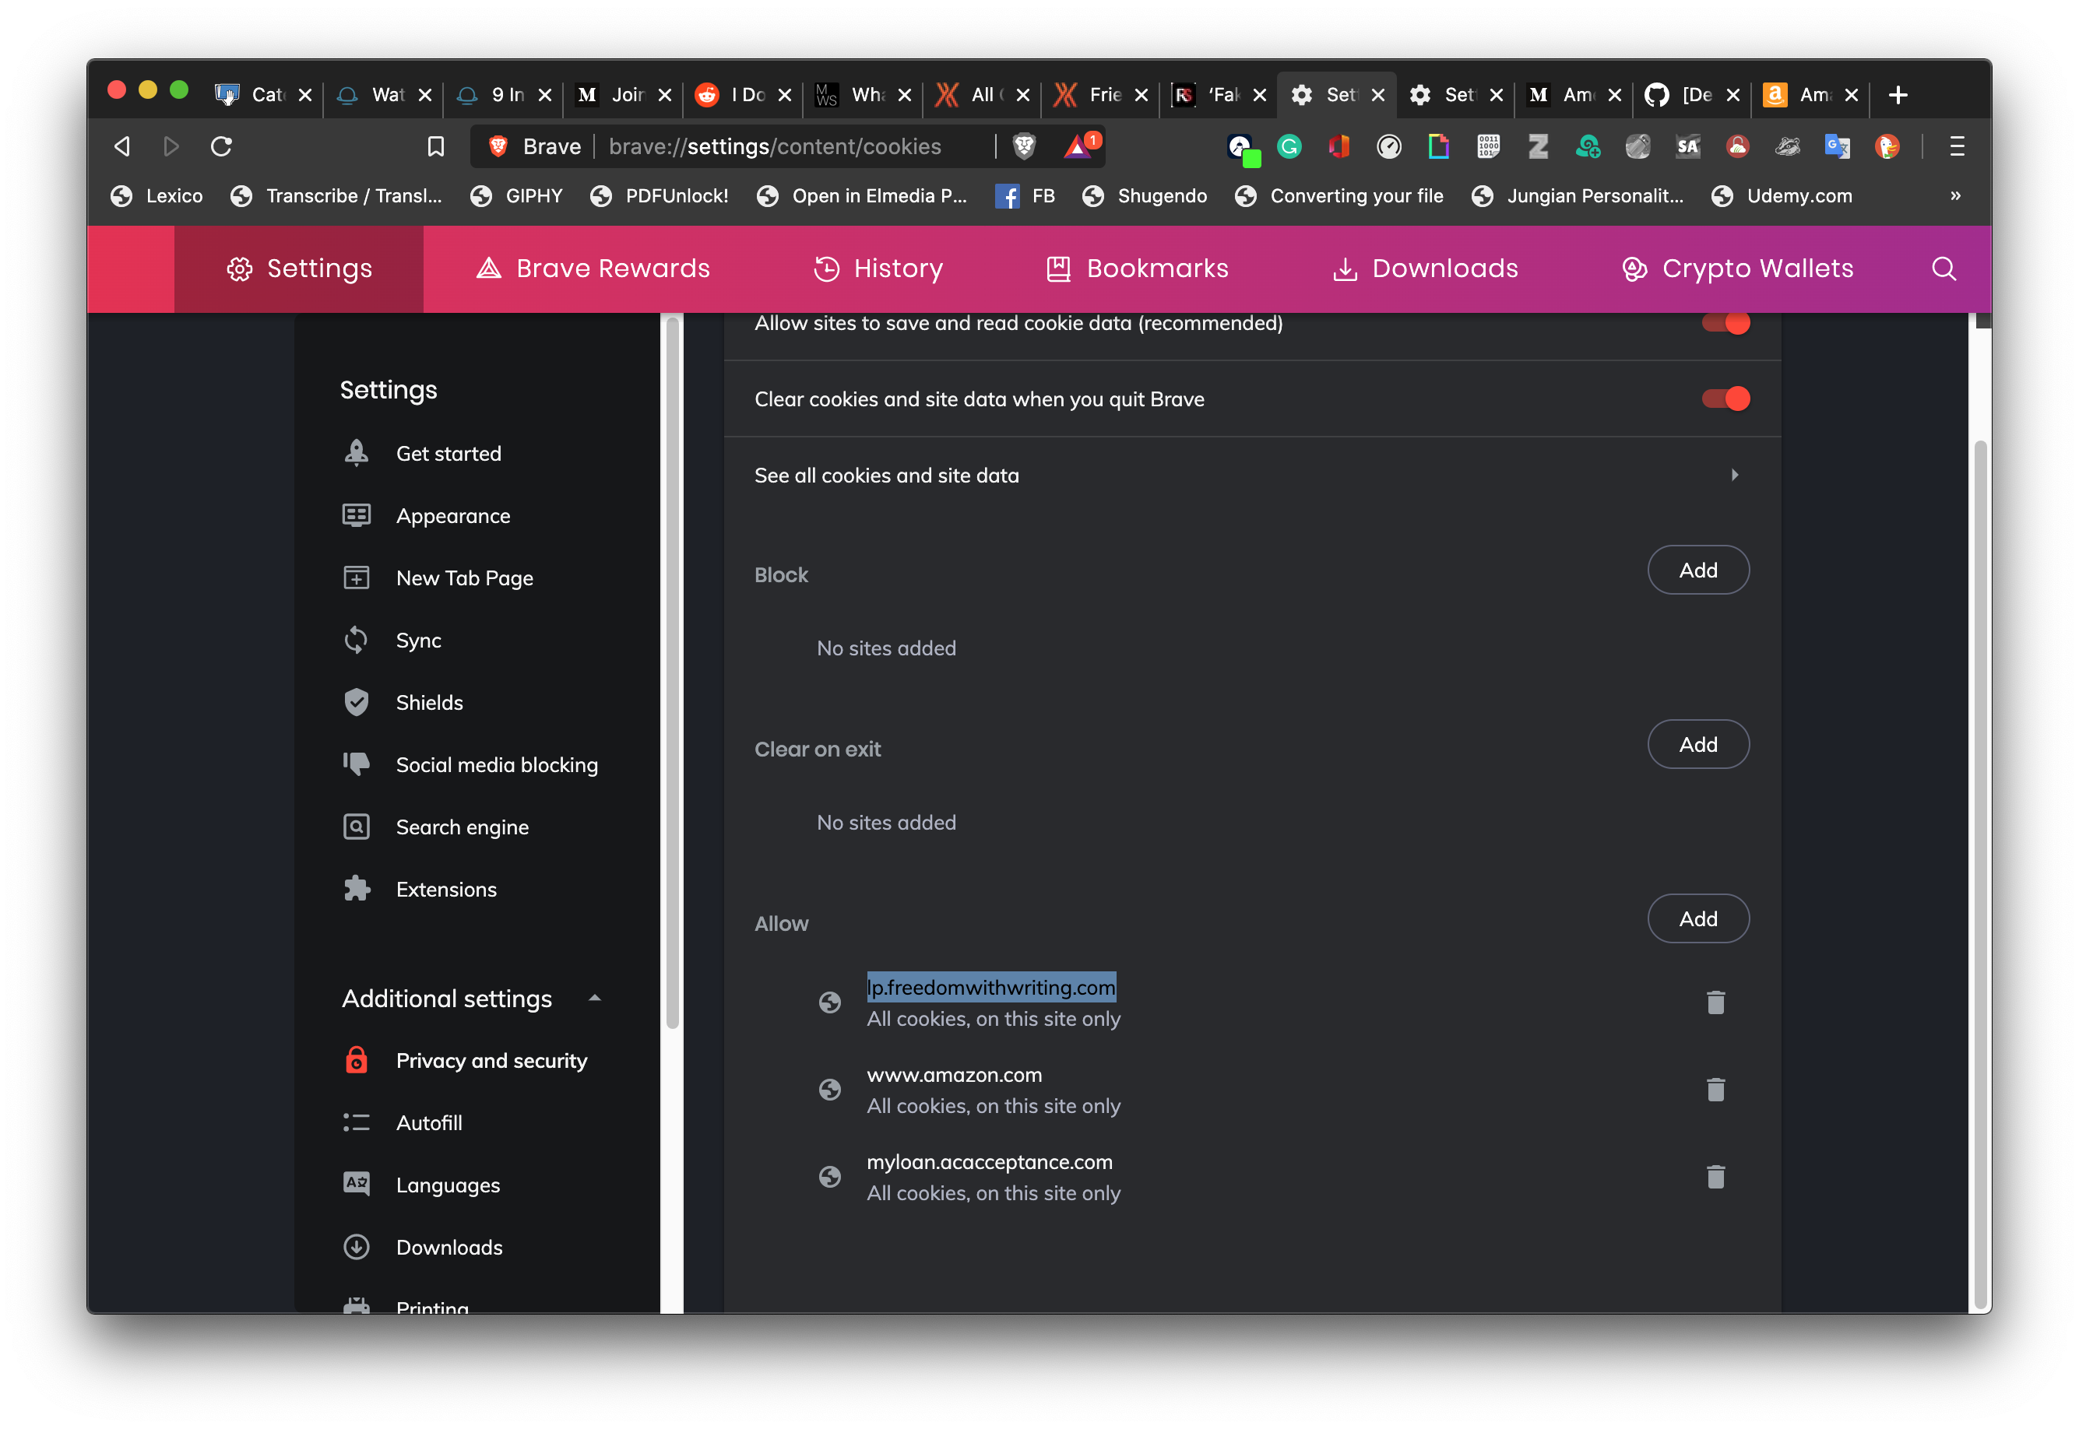Disable Clear cookies when you quit Brave
Screen dimensions: 2079x1429
click(1725, 399)
